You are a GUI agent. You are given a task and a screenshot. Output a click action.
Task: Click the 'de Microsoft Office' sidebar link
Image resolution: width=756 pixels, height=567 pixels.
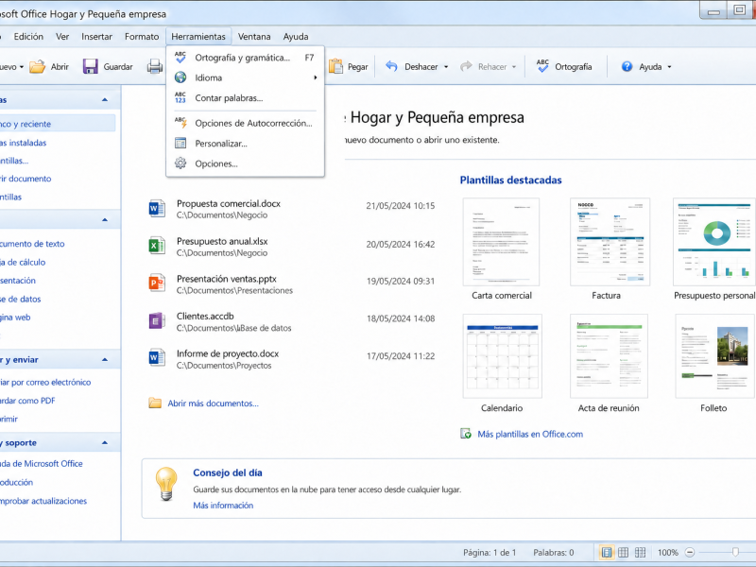click(x=42, y=464)
